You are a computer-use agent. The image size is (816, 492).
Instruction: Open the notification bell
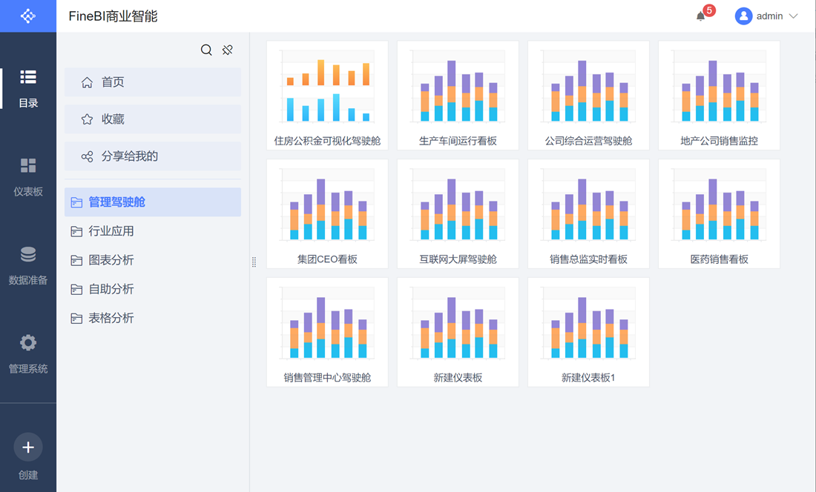700,16
